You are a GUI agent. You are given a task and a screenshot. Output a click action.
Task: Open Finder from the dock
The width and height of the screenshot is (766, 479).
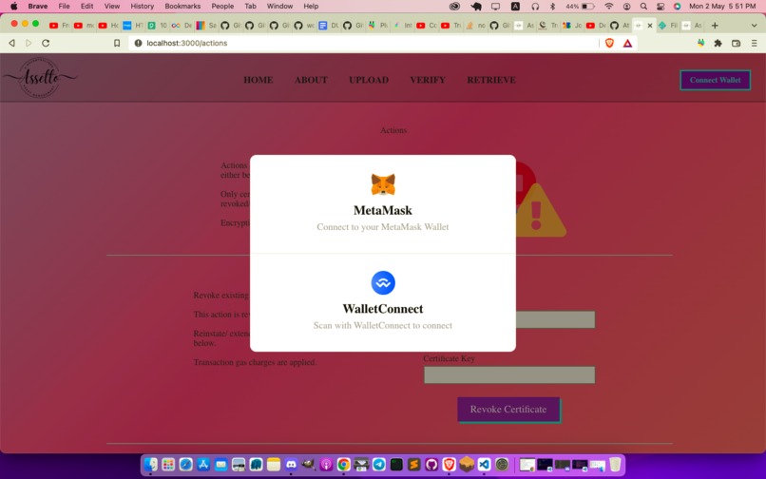coord(151,464)
